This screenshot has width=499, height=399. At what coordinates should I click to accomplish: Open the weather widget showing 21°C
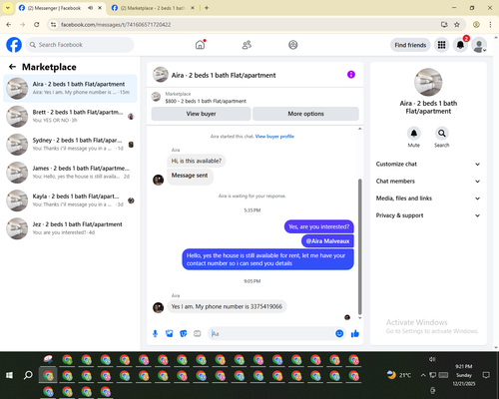(x=399, y=375)
